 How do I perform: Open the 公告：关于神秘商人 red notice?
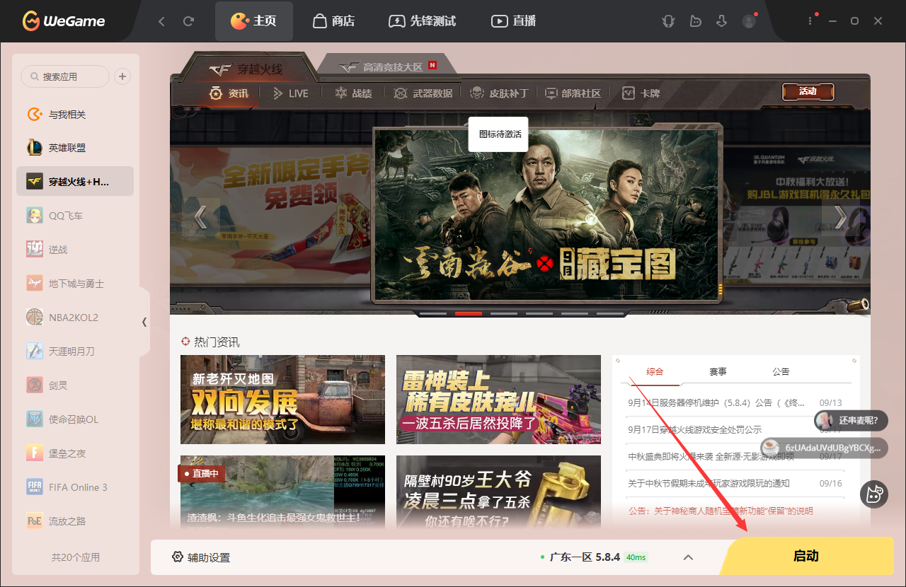click(721, 511)
